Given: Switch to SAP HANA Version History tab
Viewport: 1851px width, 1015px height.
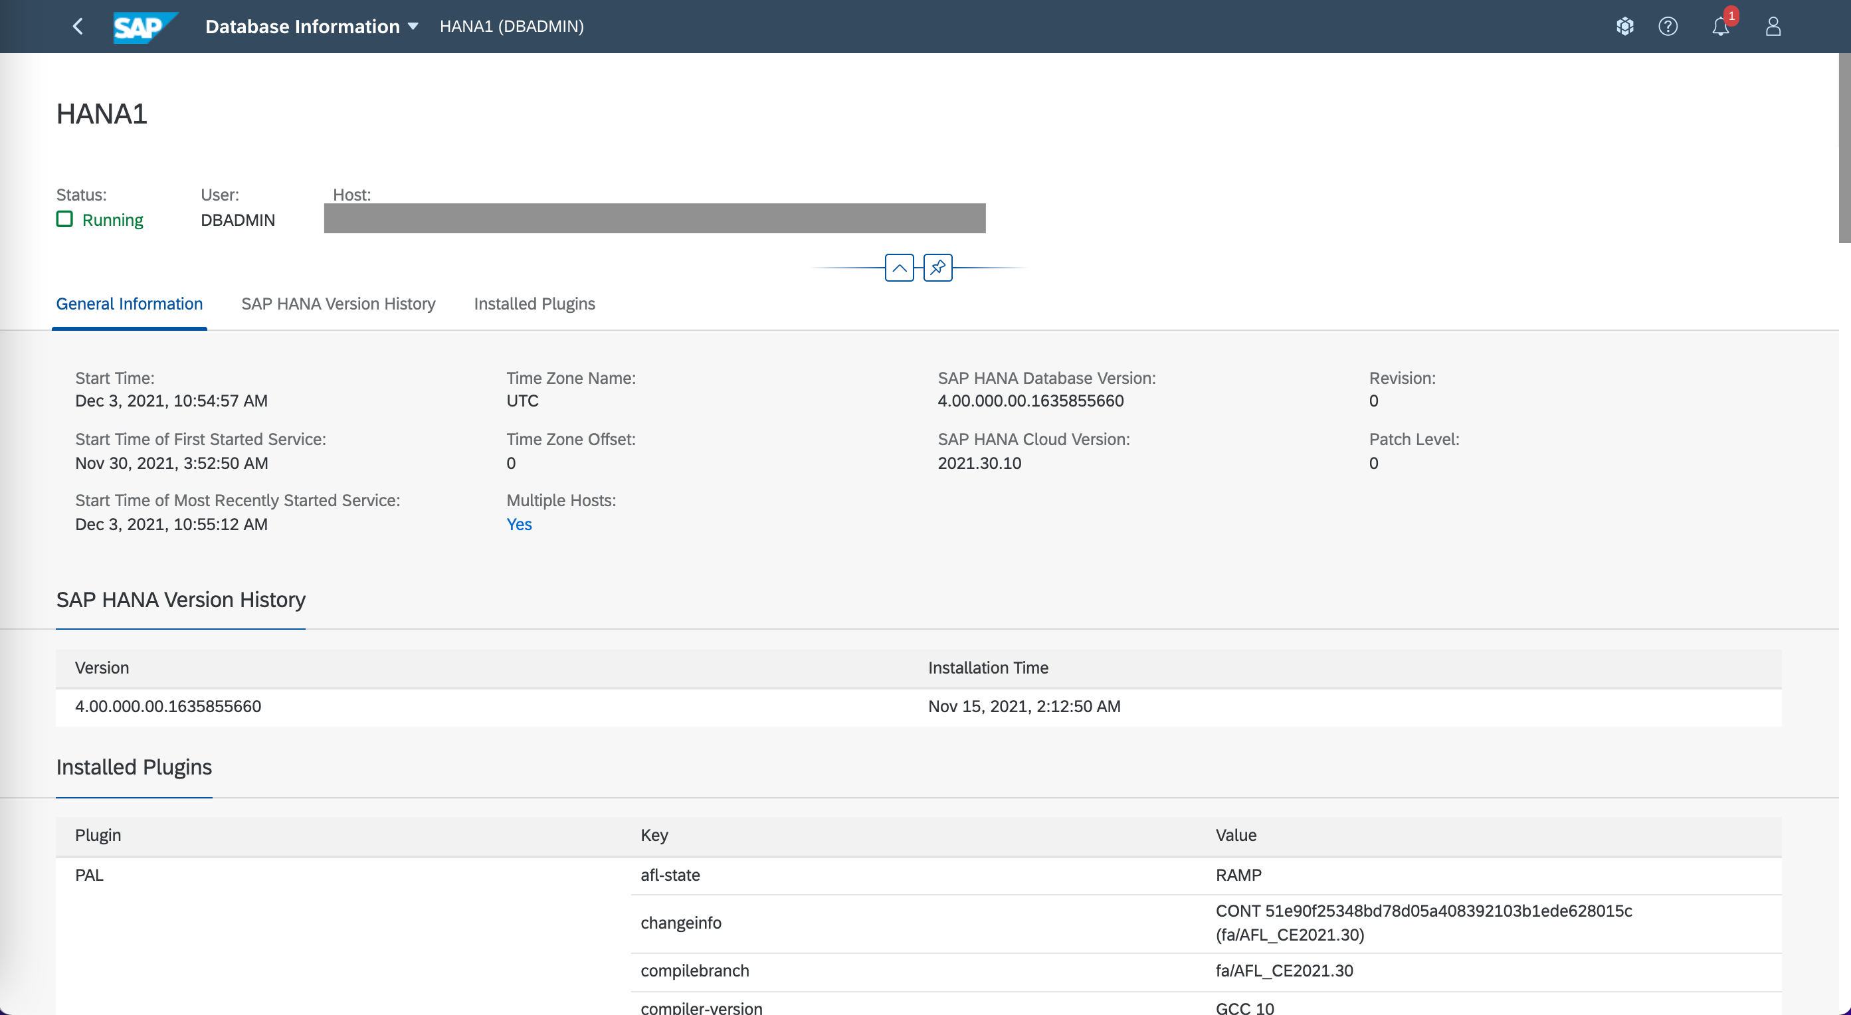Looking at the screenshot, I should point(338,304).
